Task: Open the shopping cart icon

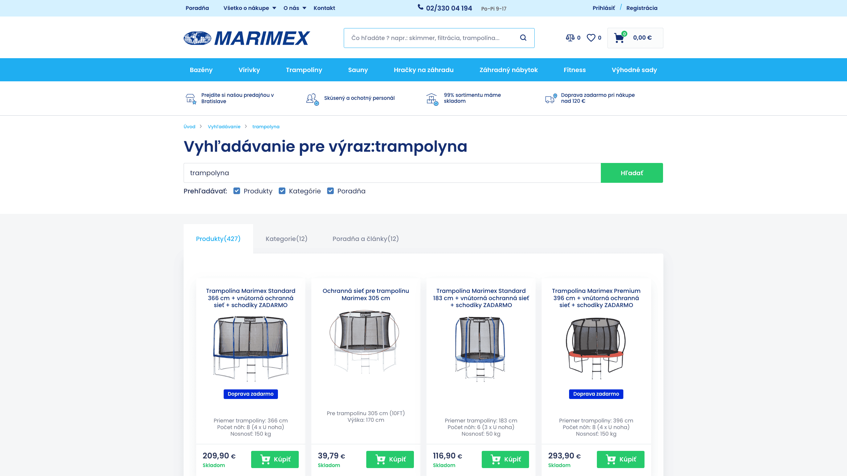Action: 619,38
